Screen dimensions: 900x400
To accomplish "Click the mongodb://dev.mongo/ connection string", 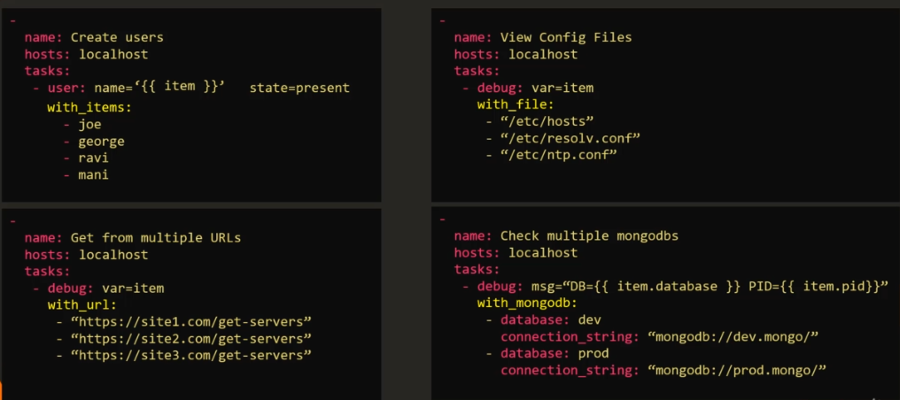I will click(x=733, y=337).
